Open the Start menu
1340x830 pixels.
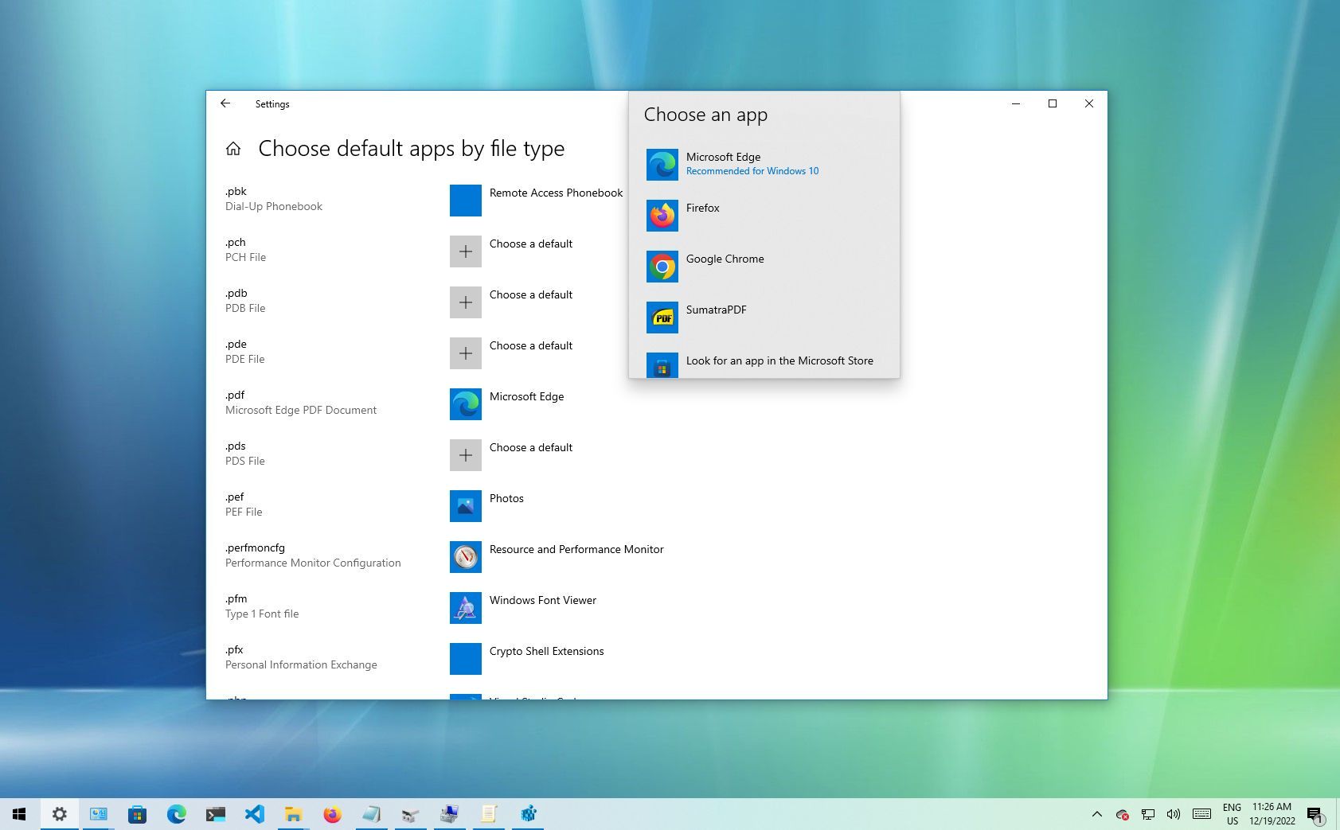[19, 814]
